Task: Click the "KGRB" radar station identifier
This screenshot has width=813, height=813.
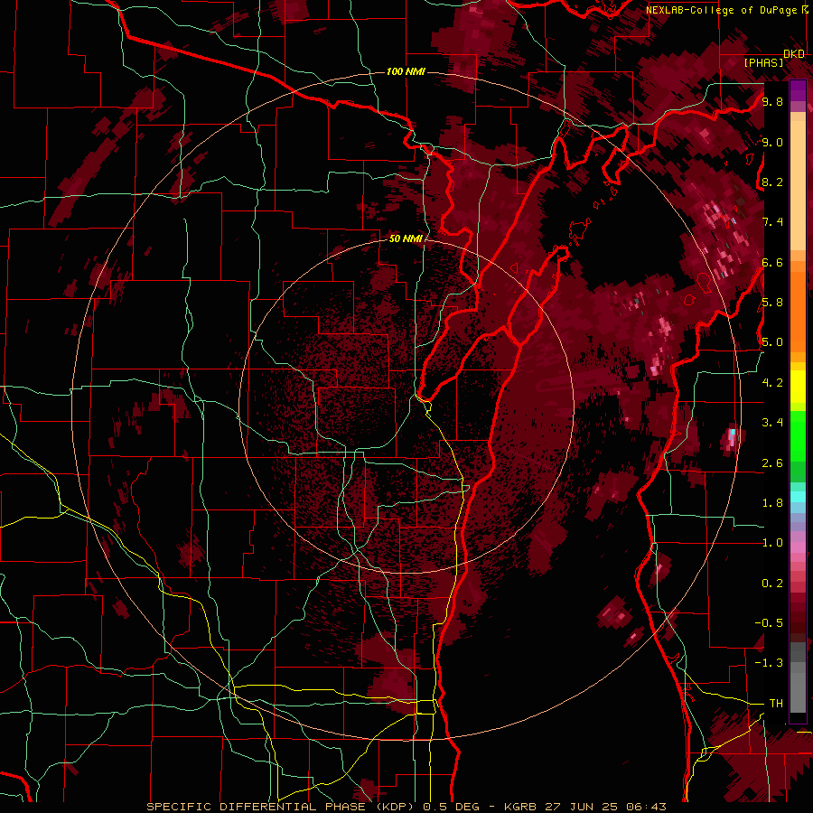Action: click(520, 807)
